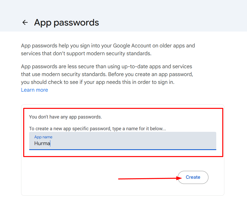Image resolution: width=247 pixels, height=211 pixels.
Task: Click "that use modern security standards" line
Action: coord(64,74)
